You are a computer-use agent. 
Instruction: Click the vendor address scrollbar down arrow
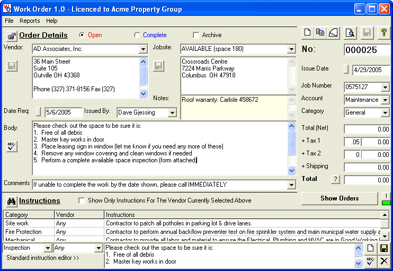pos(143,93)
